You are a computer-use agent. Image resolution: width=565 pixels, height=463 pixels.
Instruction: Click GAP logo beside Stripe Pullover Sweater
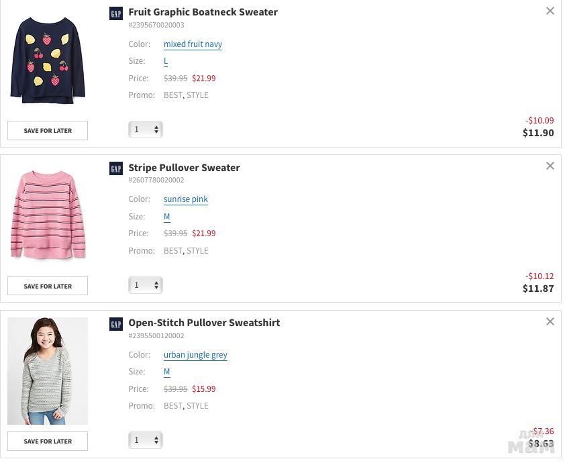(116, 168)
